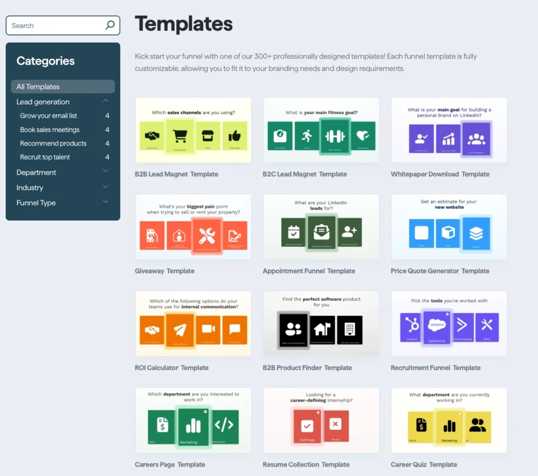Viewport: 538px width, 476px height.
Task: Open the Price Quote Generator Template link
Action: coord(440,271)
